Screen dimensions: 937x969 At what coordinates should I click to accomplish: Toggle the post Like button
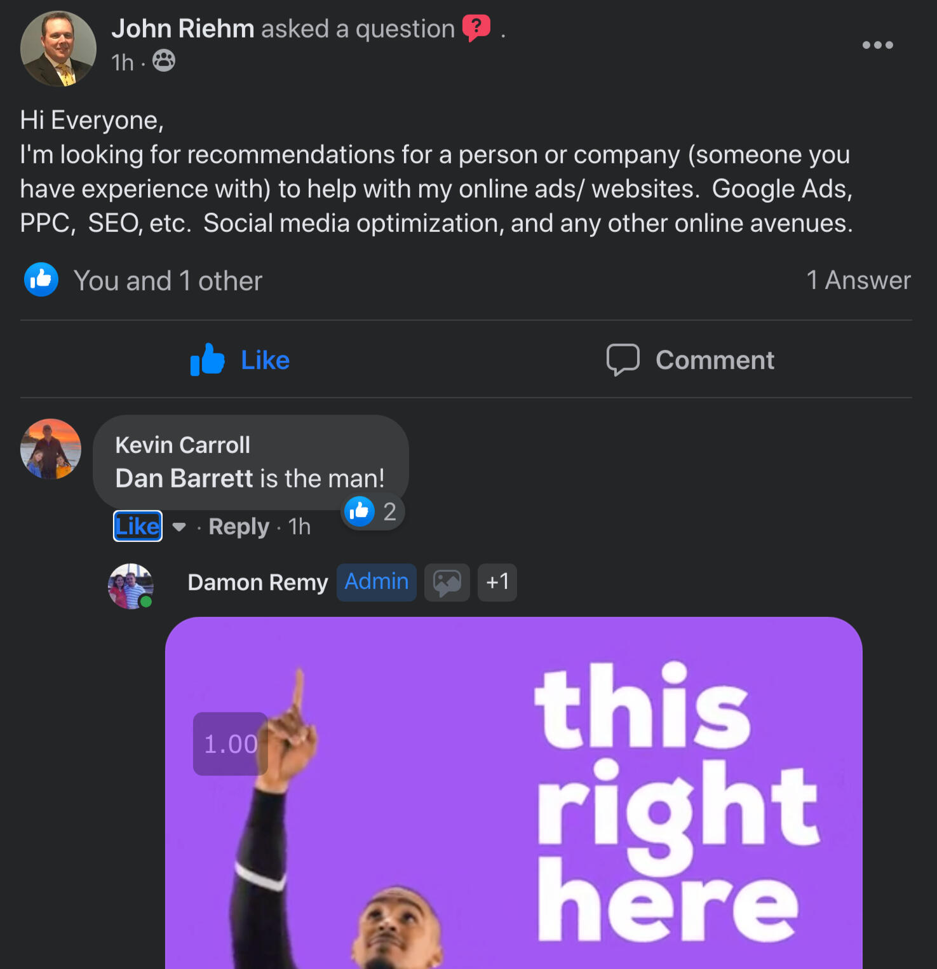(240, 360)
